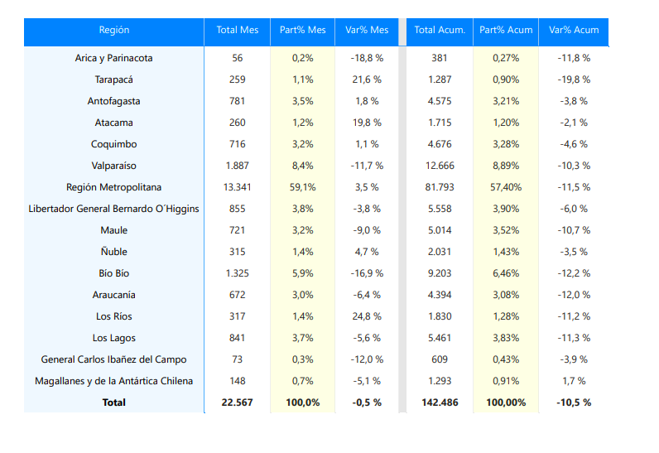Select the Maule region name
Viewport: 659px width, 453px height.
coord(114,230)
